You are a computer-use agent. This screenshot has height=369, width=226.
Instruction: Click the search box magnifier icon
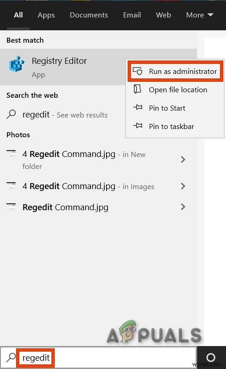(x=11, y=358)
